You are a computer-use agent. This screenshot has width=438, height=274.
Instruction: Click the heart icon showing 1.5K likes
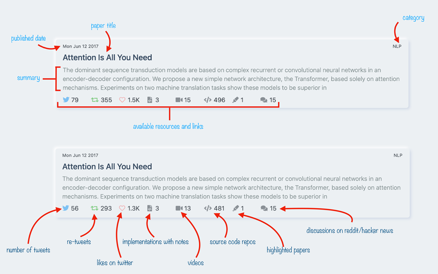point(122,100)
